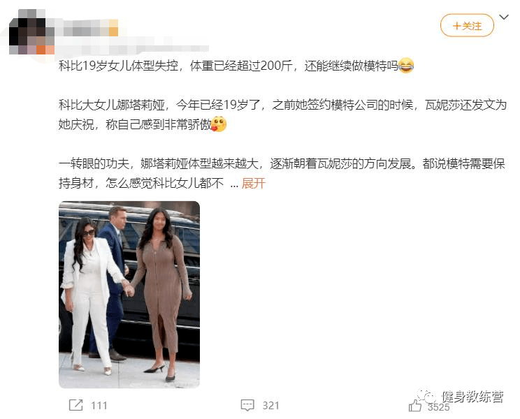Viewport: 520px width, 419px height.
Task: Click the pixelated user avatar
Action: point(31,32)
